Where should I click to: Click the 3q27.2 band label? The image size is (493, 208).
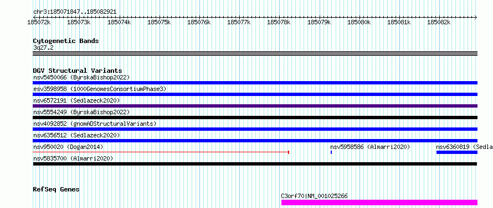[43, 47]
